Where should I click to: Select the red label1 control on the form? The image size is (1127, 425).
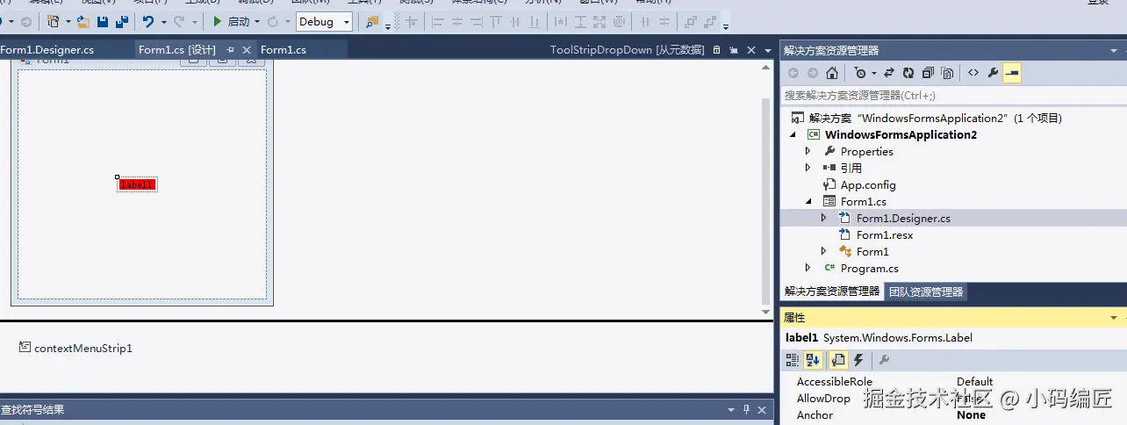pyautogui.click(x=138, y=184)
